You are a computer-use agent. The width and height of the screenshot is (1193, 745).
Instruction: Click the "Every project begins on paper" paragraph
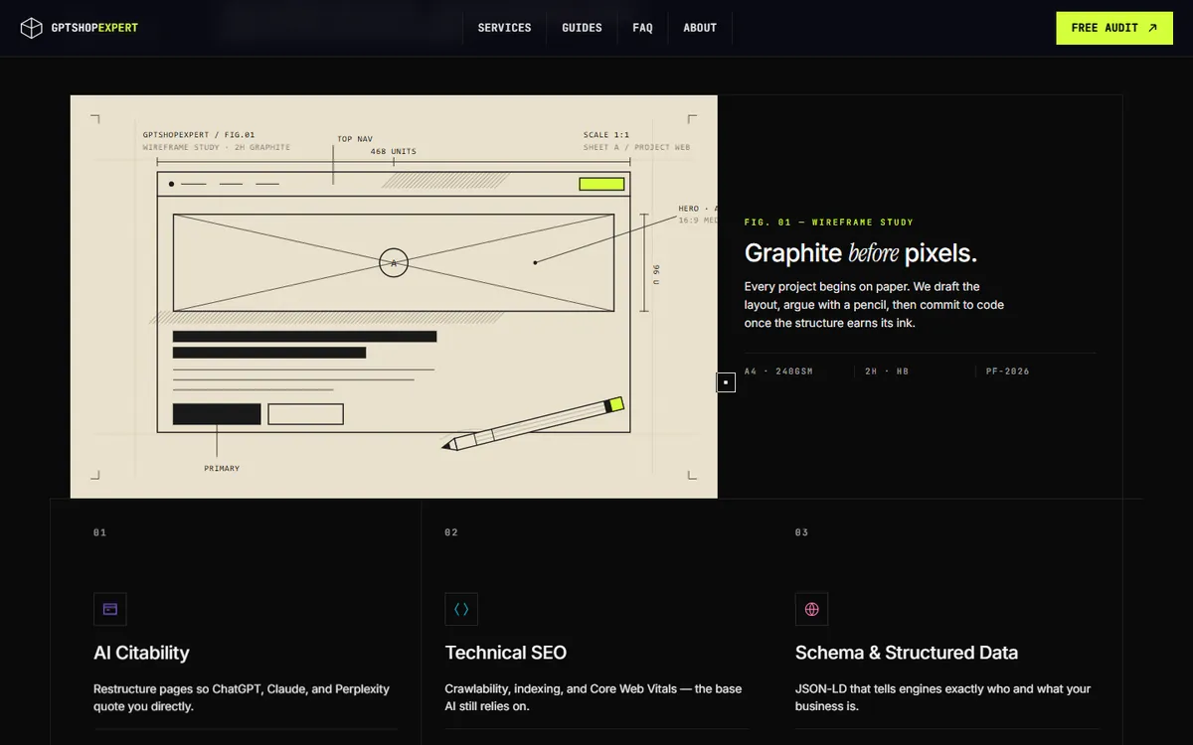coord(875,305)
